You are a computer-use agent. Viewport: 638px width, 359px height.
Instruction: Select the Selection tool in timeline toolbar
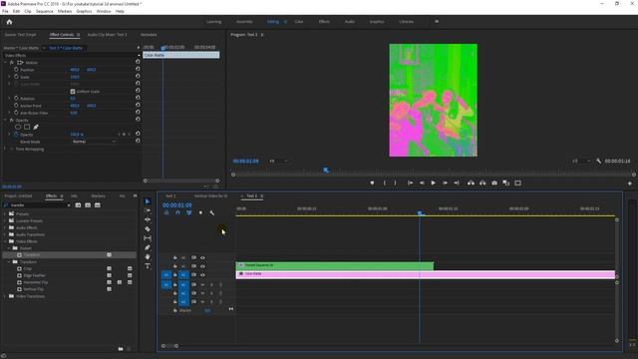[148, 201]
